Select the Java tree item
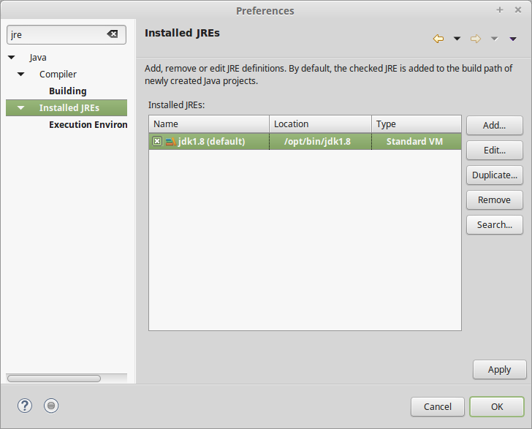532x429 pixels. (x=38, y=57)
